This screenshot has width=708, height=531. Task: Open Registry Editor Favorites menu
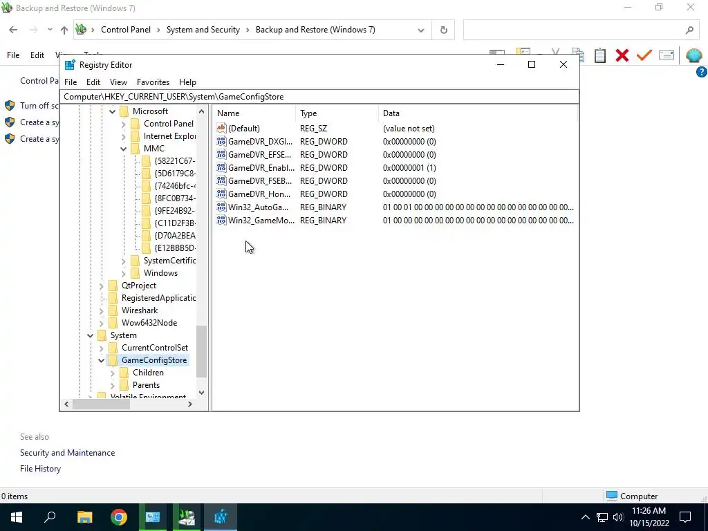[153, 82]
